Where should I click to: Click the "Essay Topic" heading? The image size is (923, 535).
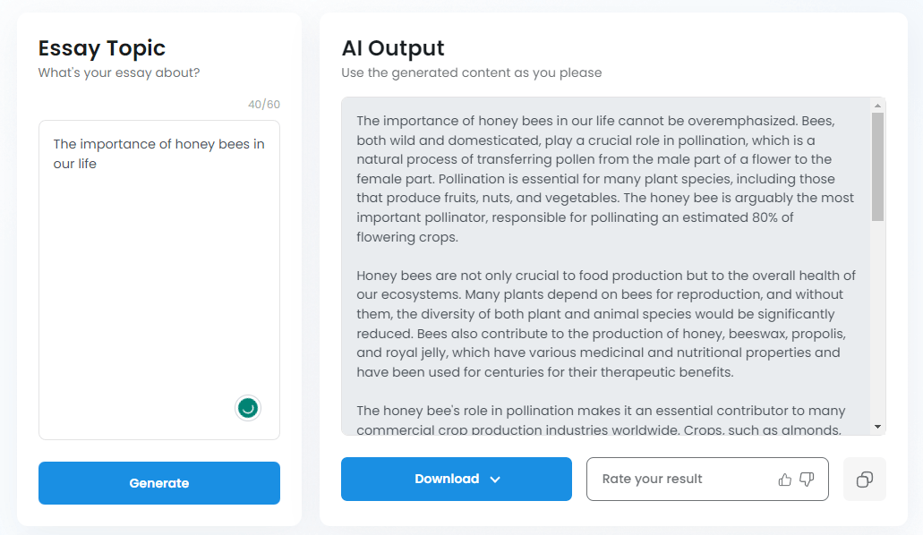point(102,48)
